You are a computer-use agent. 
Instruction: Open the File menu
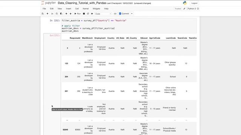click(44, 9)
